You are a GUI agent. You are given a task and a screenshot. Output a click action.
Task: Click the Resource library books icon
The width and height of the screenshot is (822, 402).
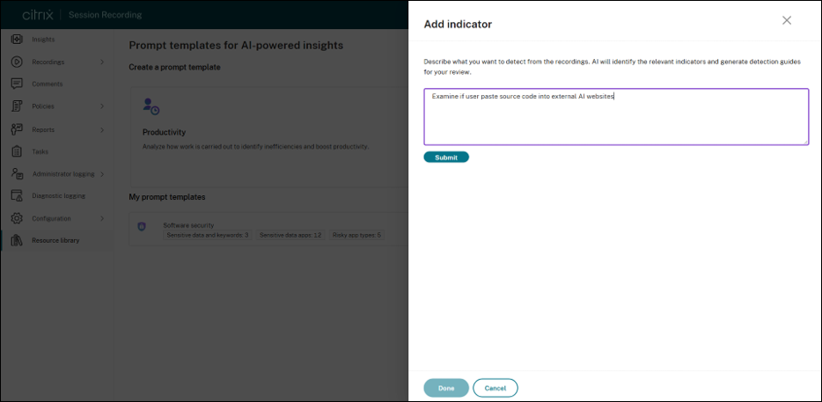pyautogui.click(x=17, y=240)
